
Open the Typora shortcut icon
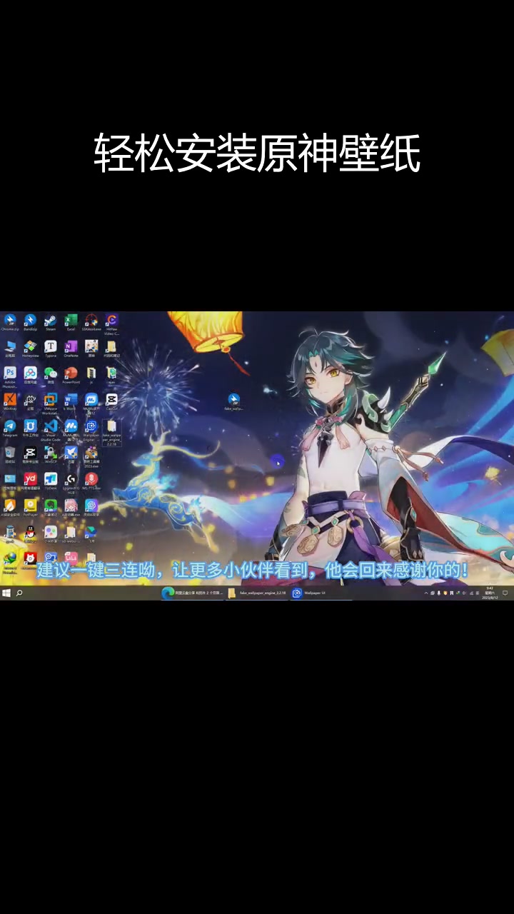pos(50,348)
